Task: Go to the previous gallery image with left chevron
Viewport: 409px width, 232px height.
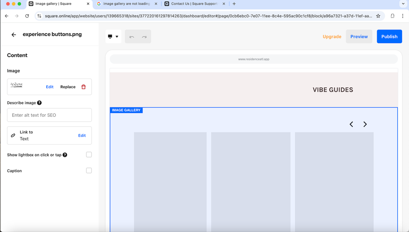Action: coord(351,124)
